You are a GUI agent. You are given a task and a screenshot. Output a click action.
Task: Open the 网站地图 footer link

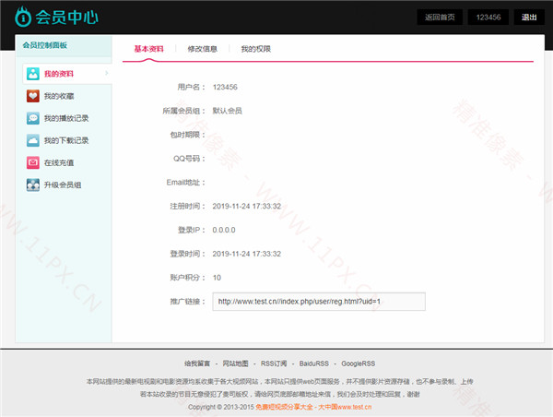(x=235, y=363)
